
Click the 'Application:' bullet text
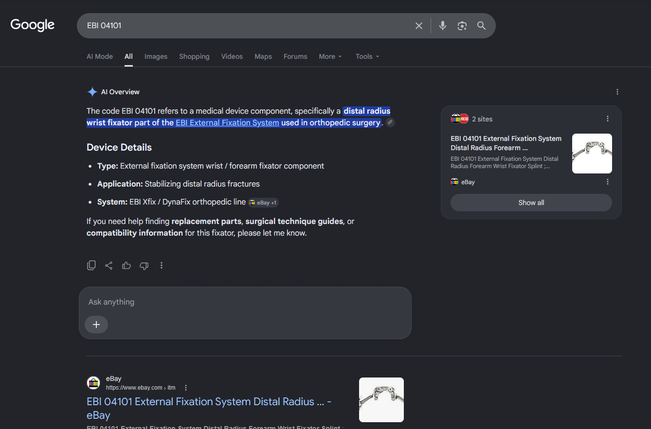coord(179,184)
